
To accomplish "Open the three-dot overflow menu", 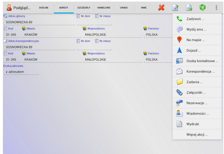I will [216, 7].
